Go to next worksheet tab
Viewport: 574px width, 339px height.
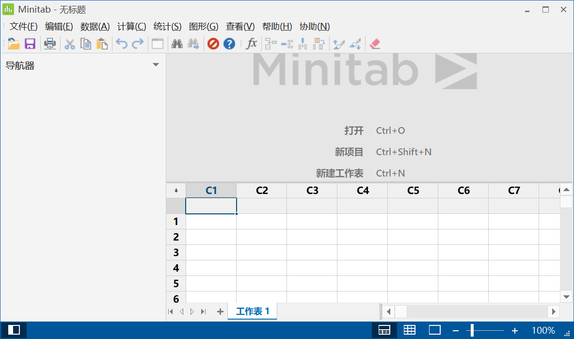[x=192, y=311]
